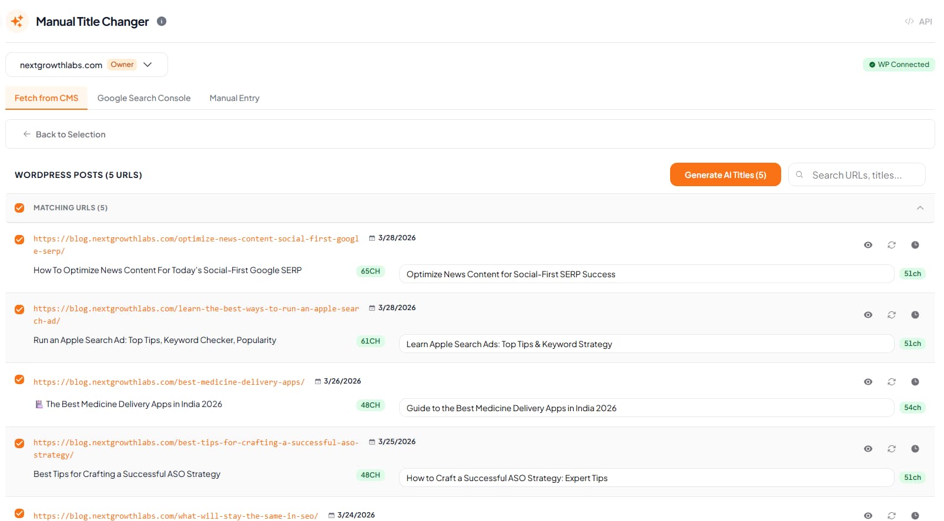The width and height of the screenshot is (944, 521).
Task: Switch to Google Search Console tab
Action: [144, 98]
